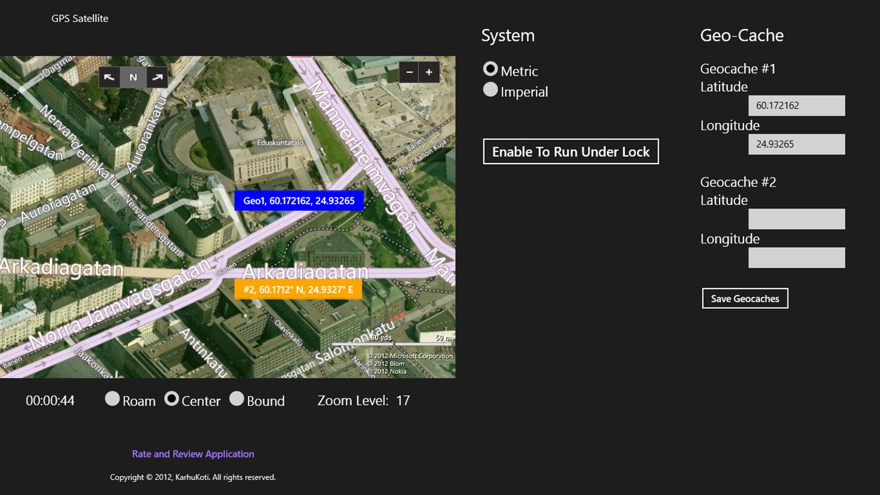The width and height of the screenshot is (880, 495).
Task: Select the Bound tracking mode
Action: (x=237, y=398)
